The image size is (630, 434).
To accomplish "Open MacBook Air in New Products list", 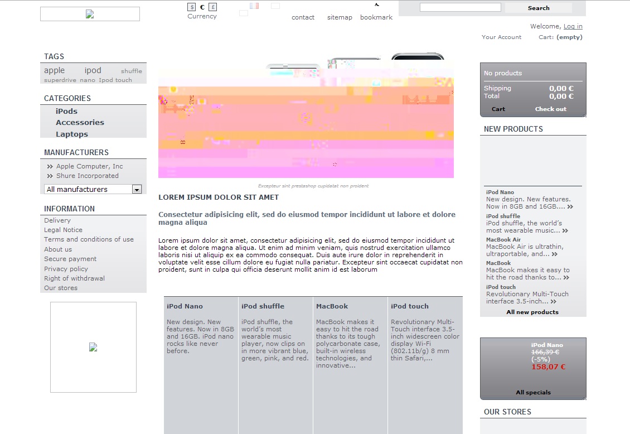I will [503, 240].
